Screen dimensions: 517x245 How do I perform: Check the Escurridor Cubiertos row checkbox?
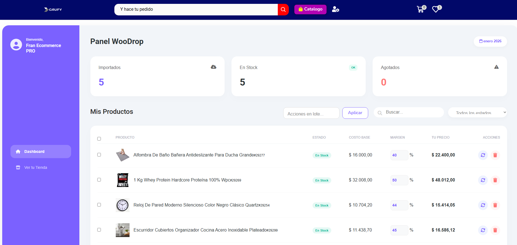tap(99, 230)
